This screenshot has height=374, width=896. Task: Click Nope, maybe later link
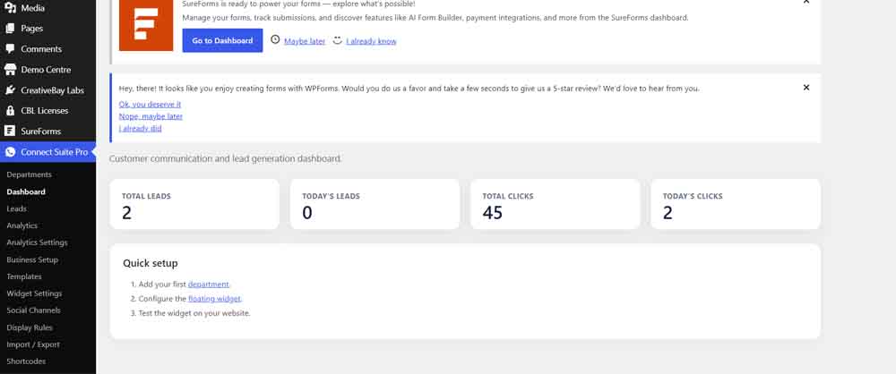(x=151, y=116)
